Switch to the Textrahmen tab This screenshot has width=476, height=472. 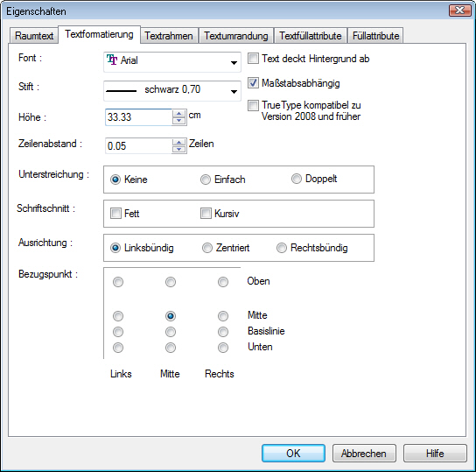point(169,36)
